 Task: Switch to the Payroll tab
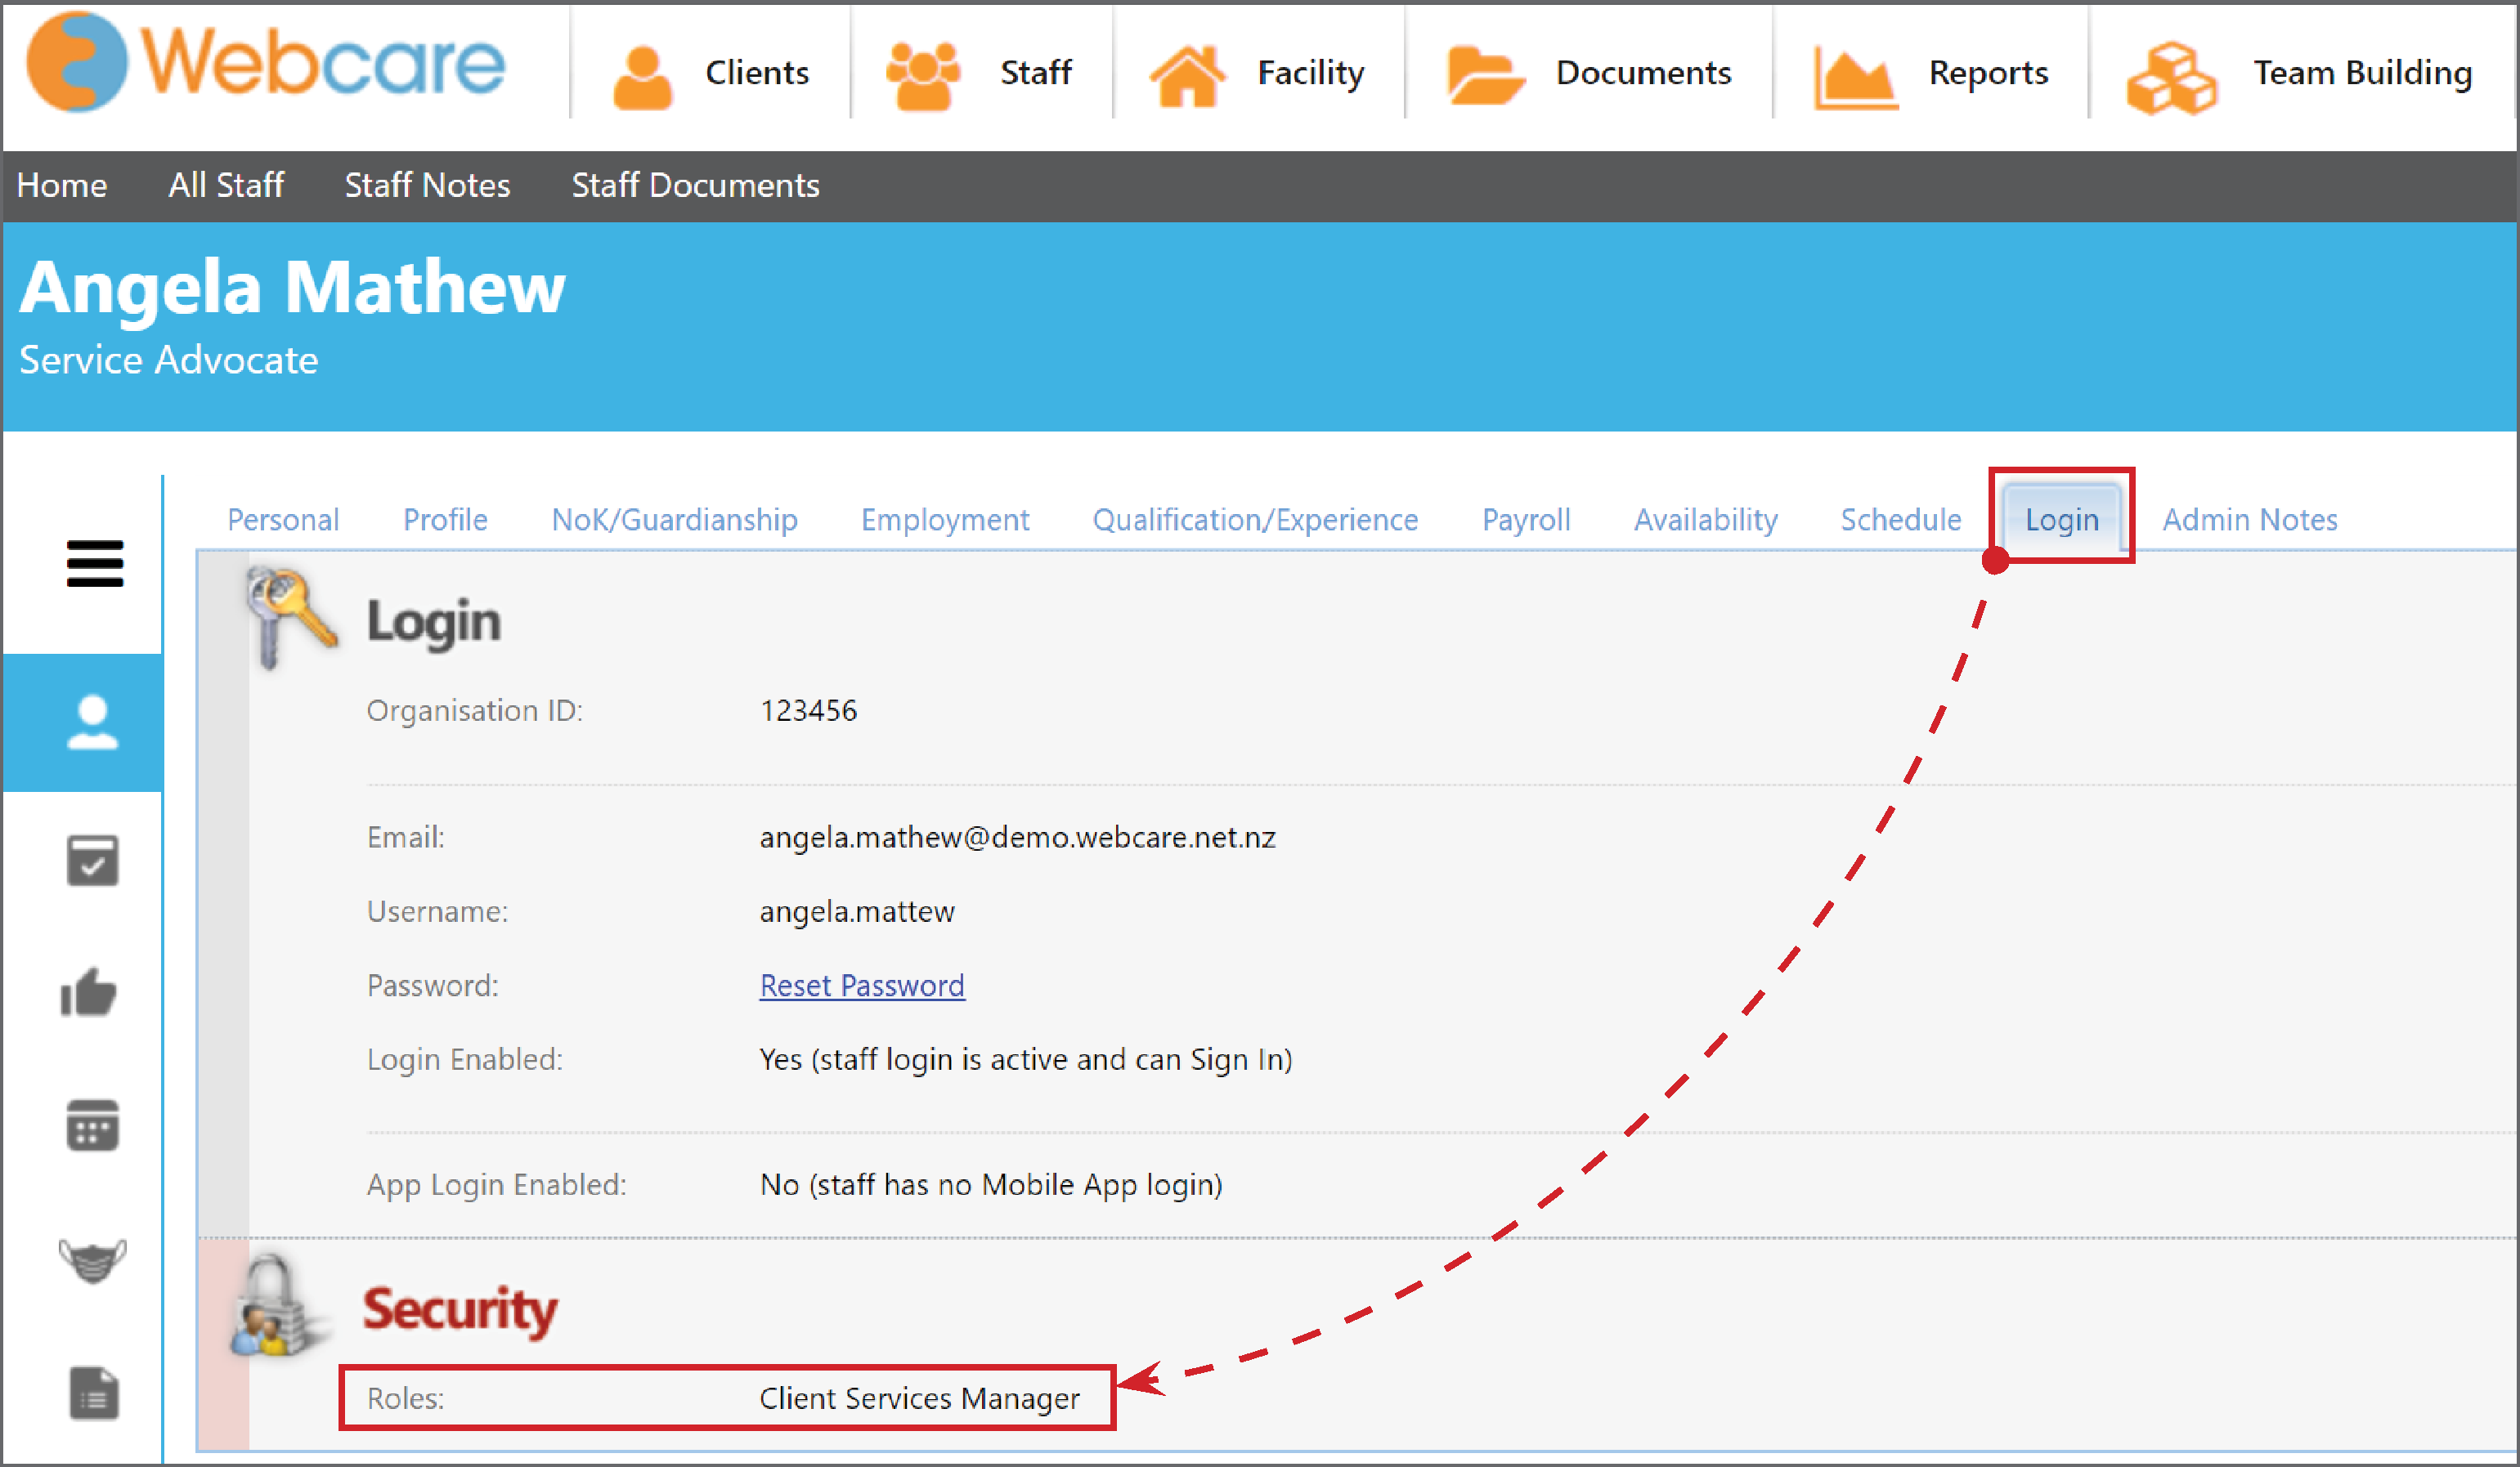(x=1526, y=519)
